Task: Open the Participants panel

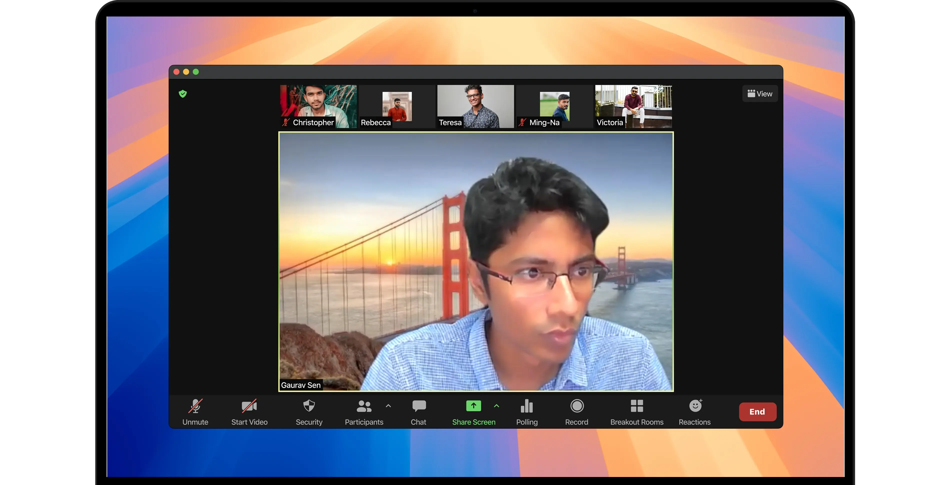Action: [364, 406]
